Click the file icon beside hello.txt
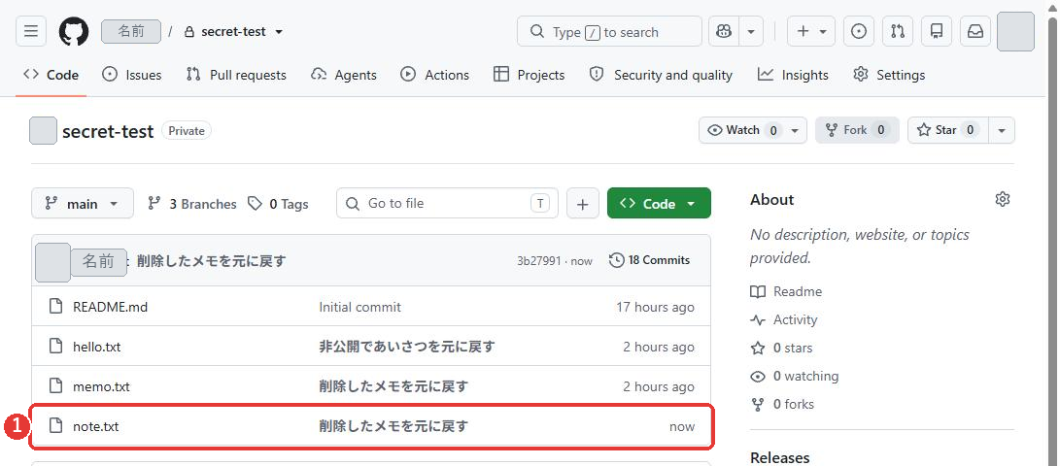Screen dimensions: 1060x466 tap(56, 347)
